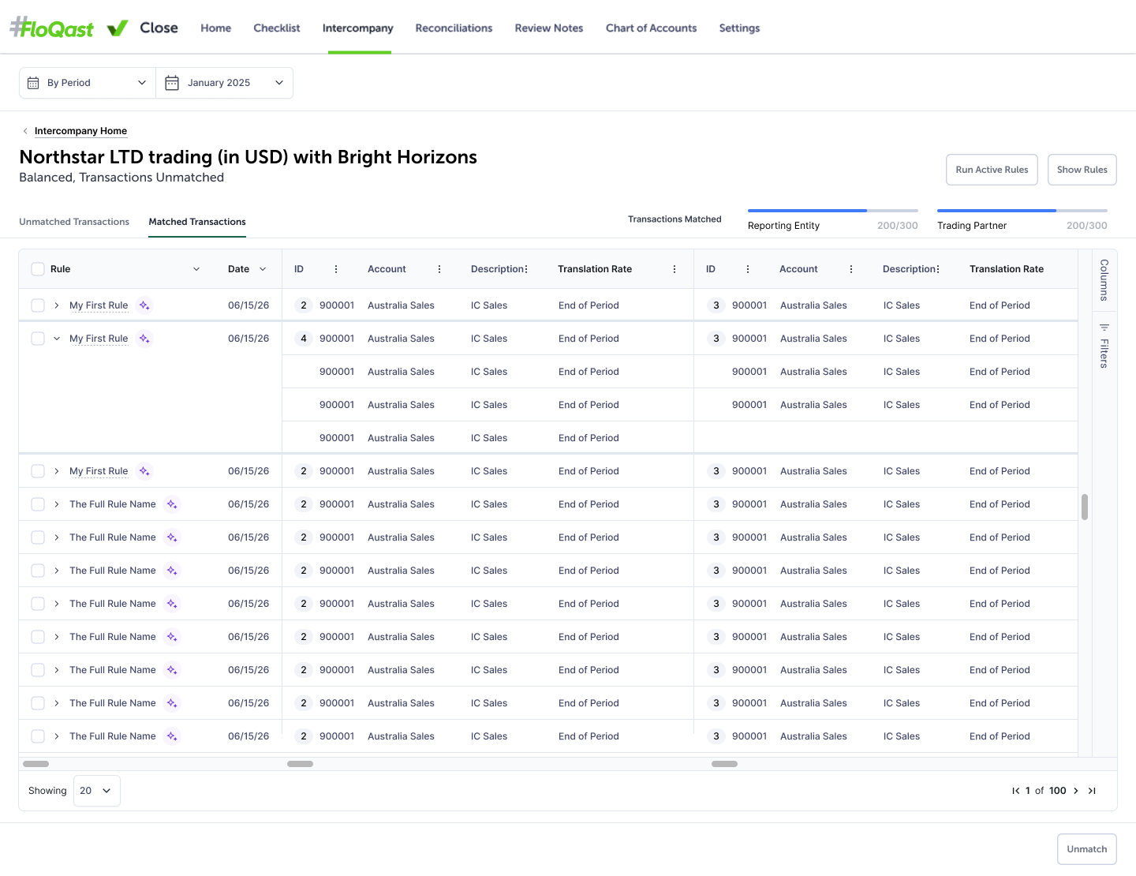
Task: Collapse the expanded My First Rule row
Action: point(57,339)
